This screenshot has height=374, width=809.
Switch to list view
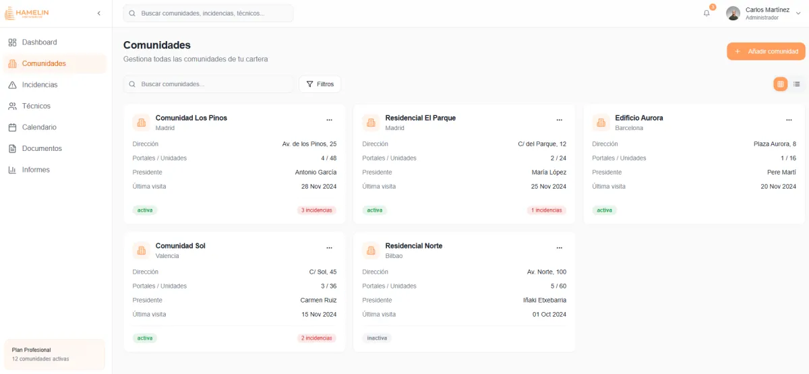coord(796,84)
